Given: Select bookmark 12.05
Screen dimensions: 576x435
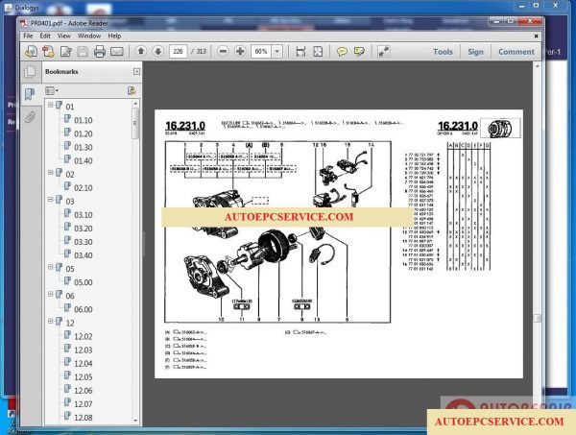Looking at the screenshot, I should (x=83, y=377).
